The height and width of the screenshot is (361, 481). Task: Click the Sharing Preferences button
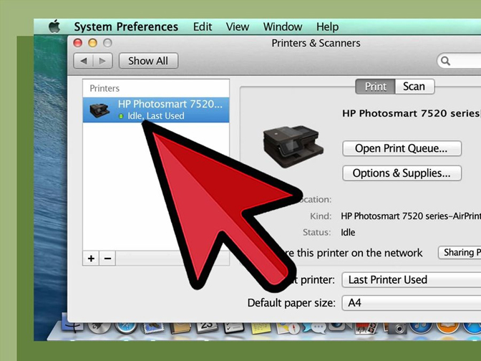tap(460, 253)
